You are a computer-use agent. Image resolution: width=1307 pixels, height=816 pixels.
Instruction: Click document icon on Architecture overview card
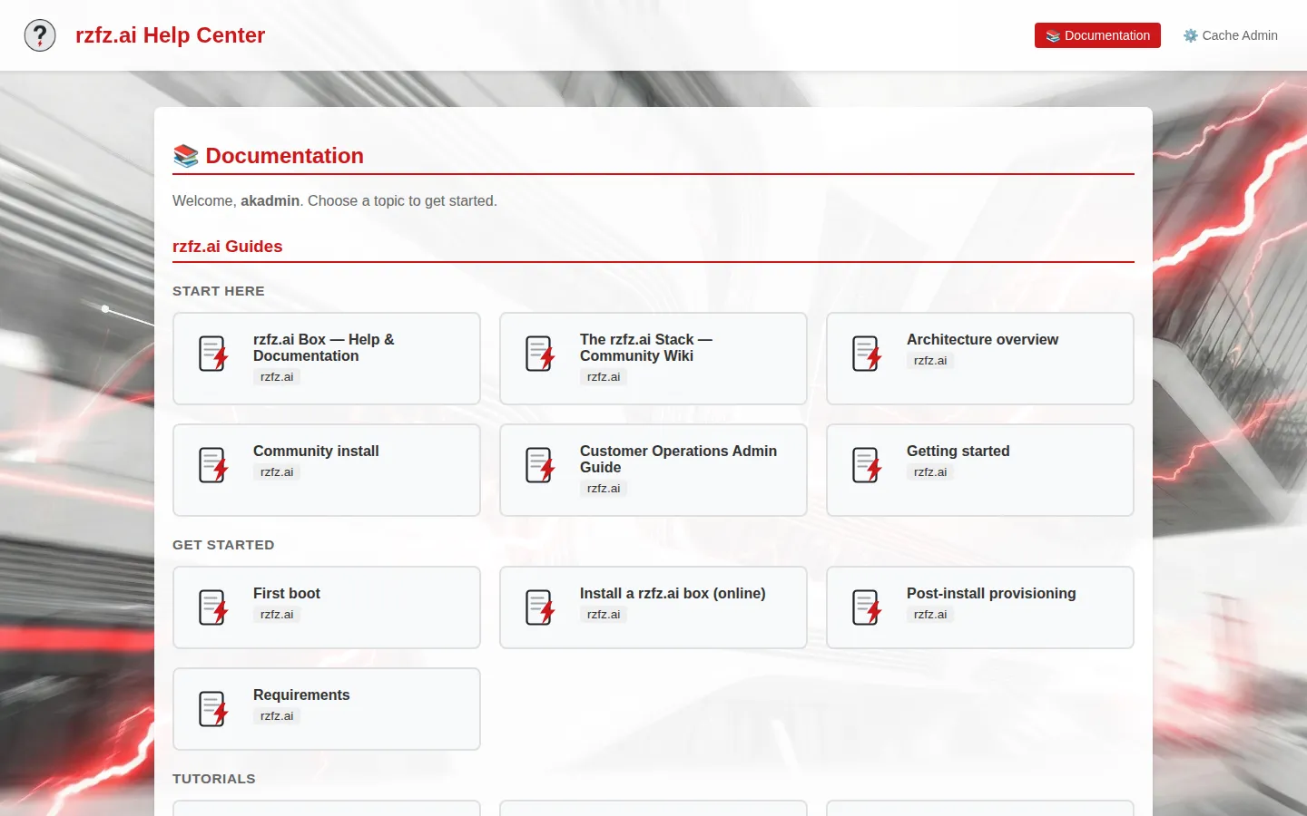(x=867, y=354)
